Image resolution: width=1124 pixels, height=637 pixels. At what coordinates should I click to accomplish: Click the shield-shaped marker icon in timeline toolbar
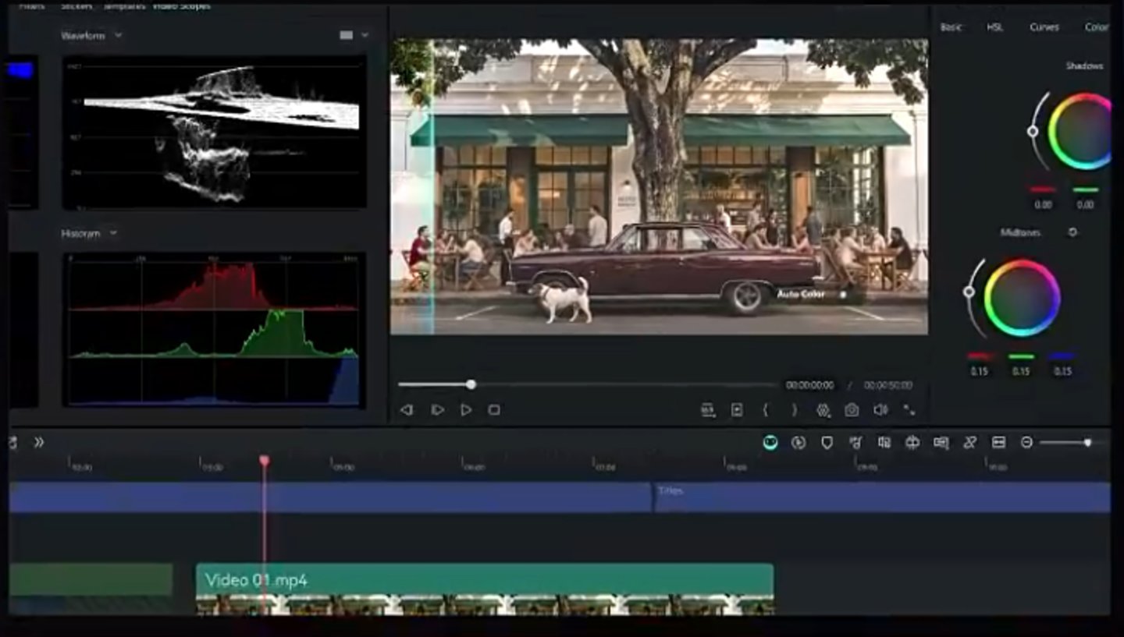[x=827, y=442]
